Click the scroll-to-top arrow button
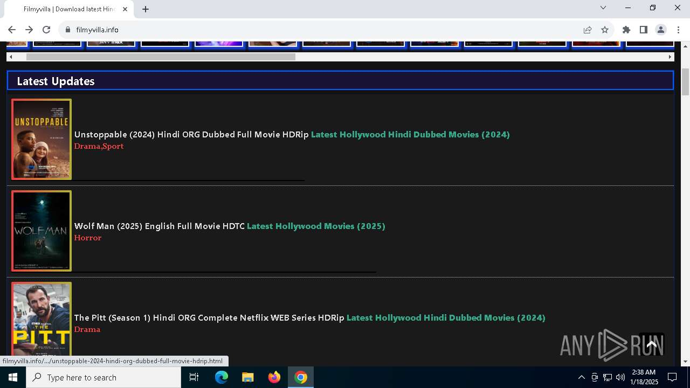The image size is (690, 388). 651,344
